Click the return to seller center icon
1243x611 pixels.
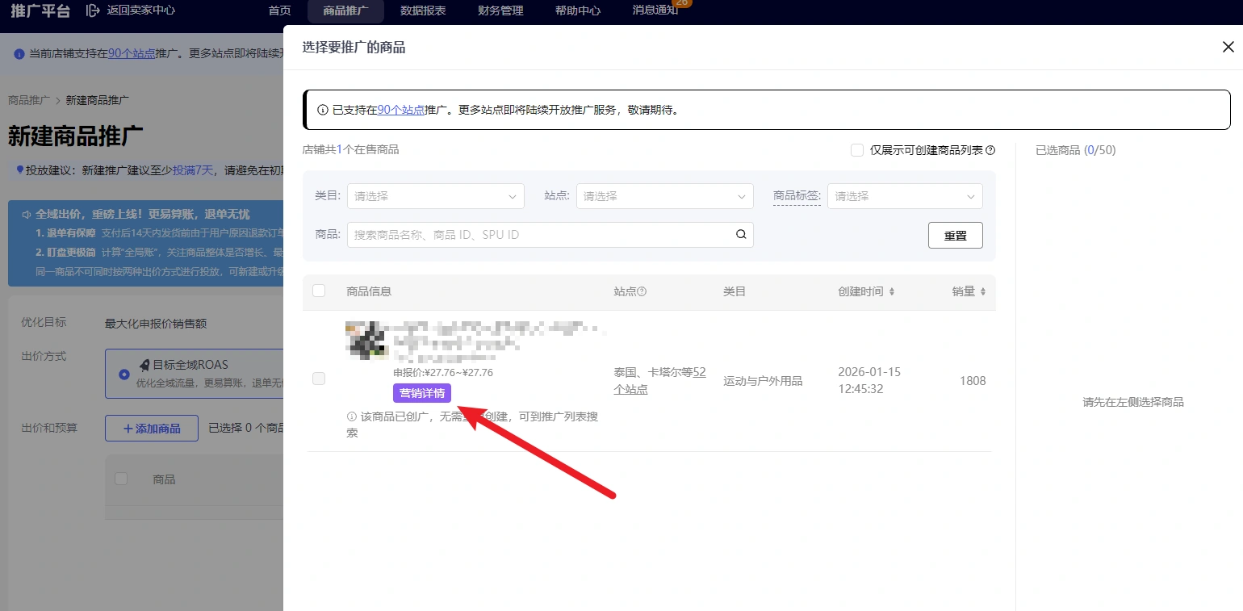93,10
